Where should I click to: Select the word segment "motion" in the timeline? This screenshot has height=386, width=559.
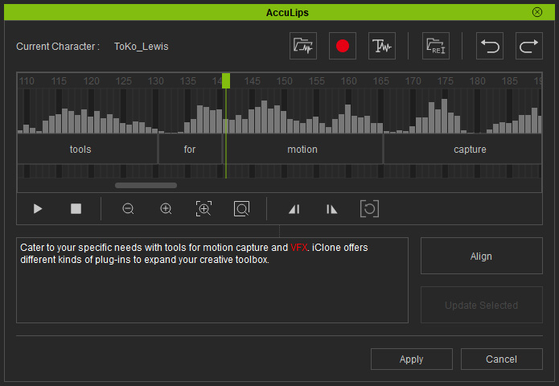[x=302, y=150]
